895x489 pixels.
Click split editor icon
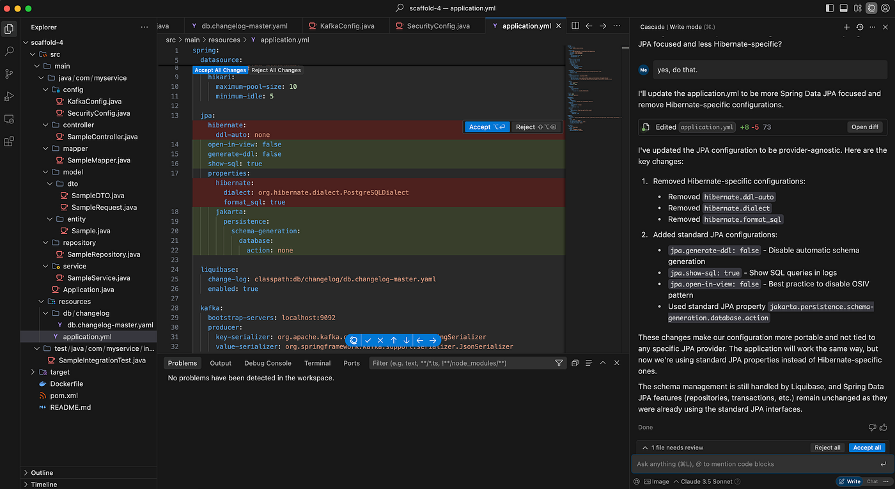[575, 26]
